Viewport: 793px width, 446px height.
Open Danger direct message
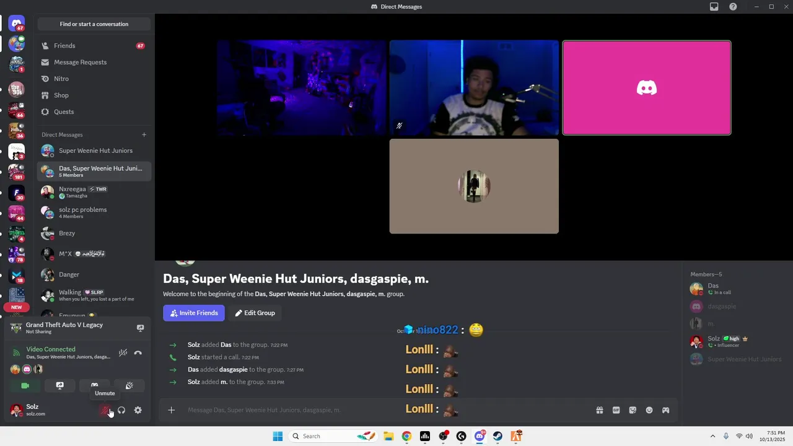(x=94, y=274)
